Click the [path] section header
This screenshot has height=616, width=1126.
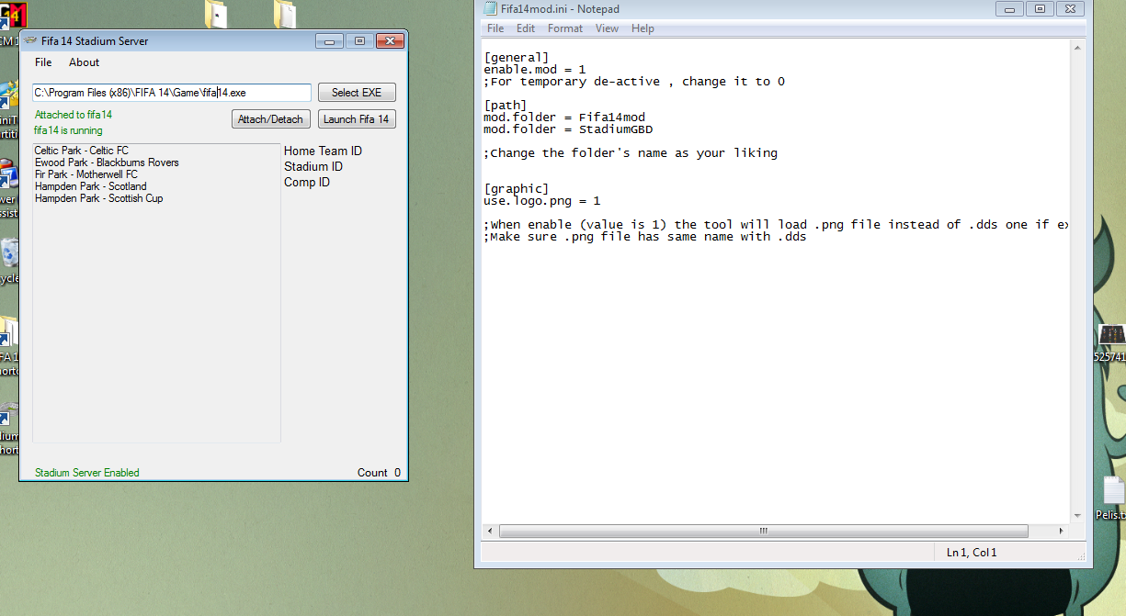click(x=506, y=106)
